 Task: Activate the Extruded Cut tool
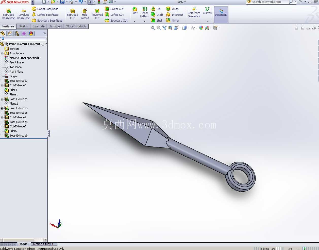(x=72, y=14)
